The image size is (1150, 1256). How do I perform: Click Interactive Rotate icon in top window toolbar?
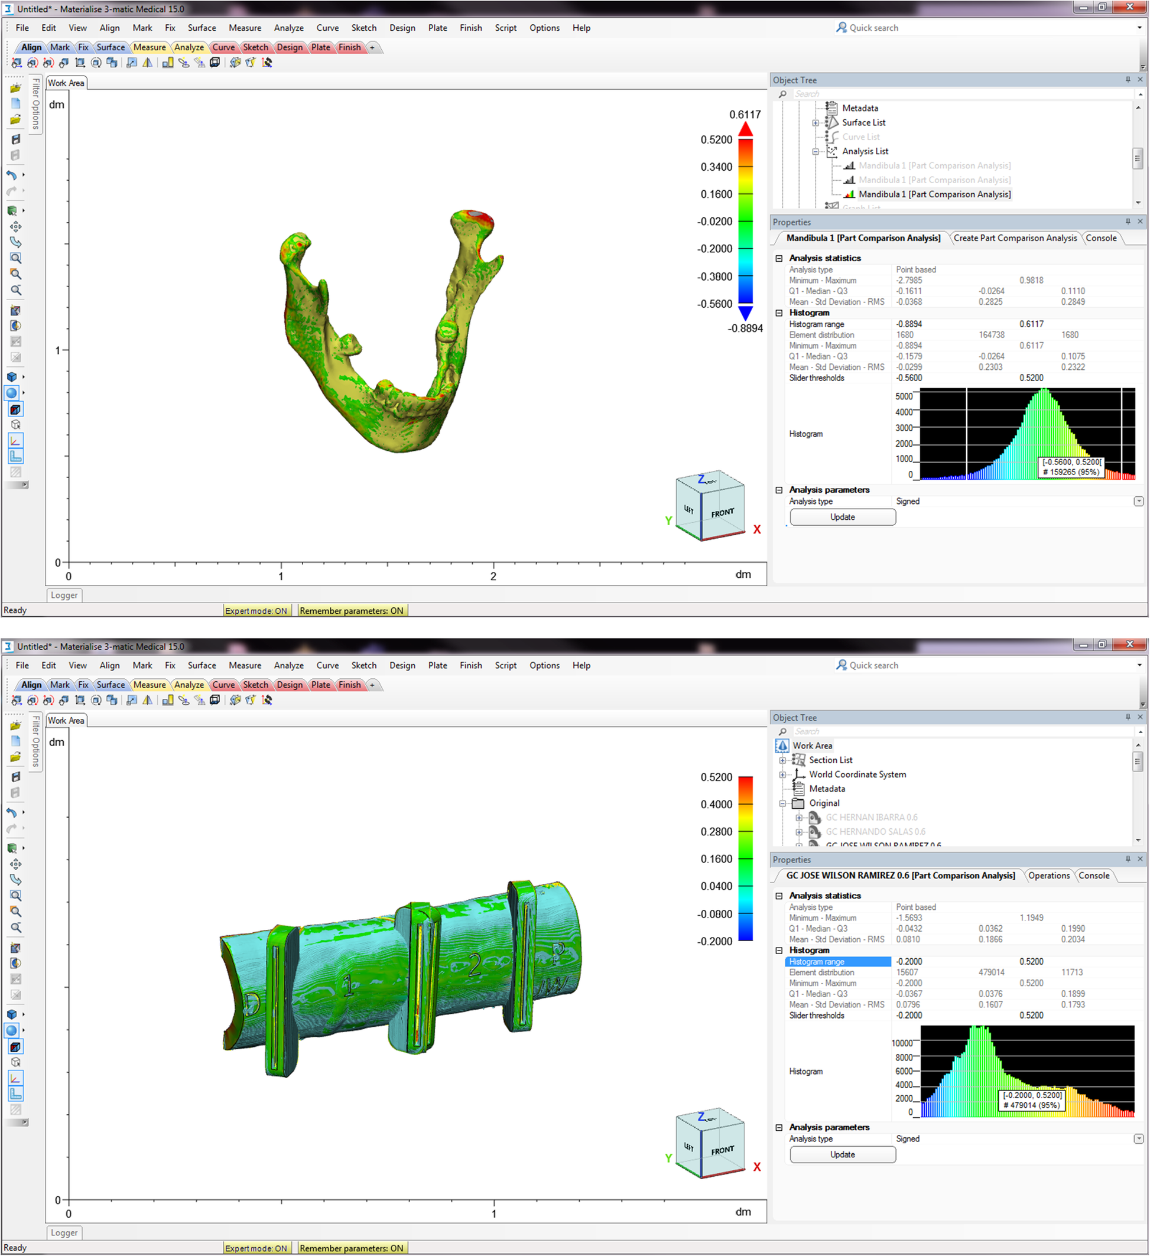pos(33,63)
